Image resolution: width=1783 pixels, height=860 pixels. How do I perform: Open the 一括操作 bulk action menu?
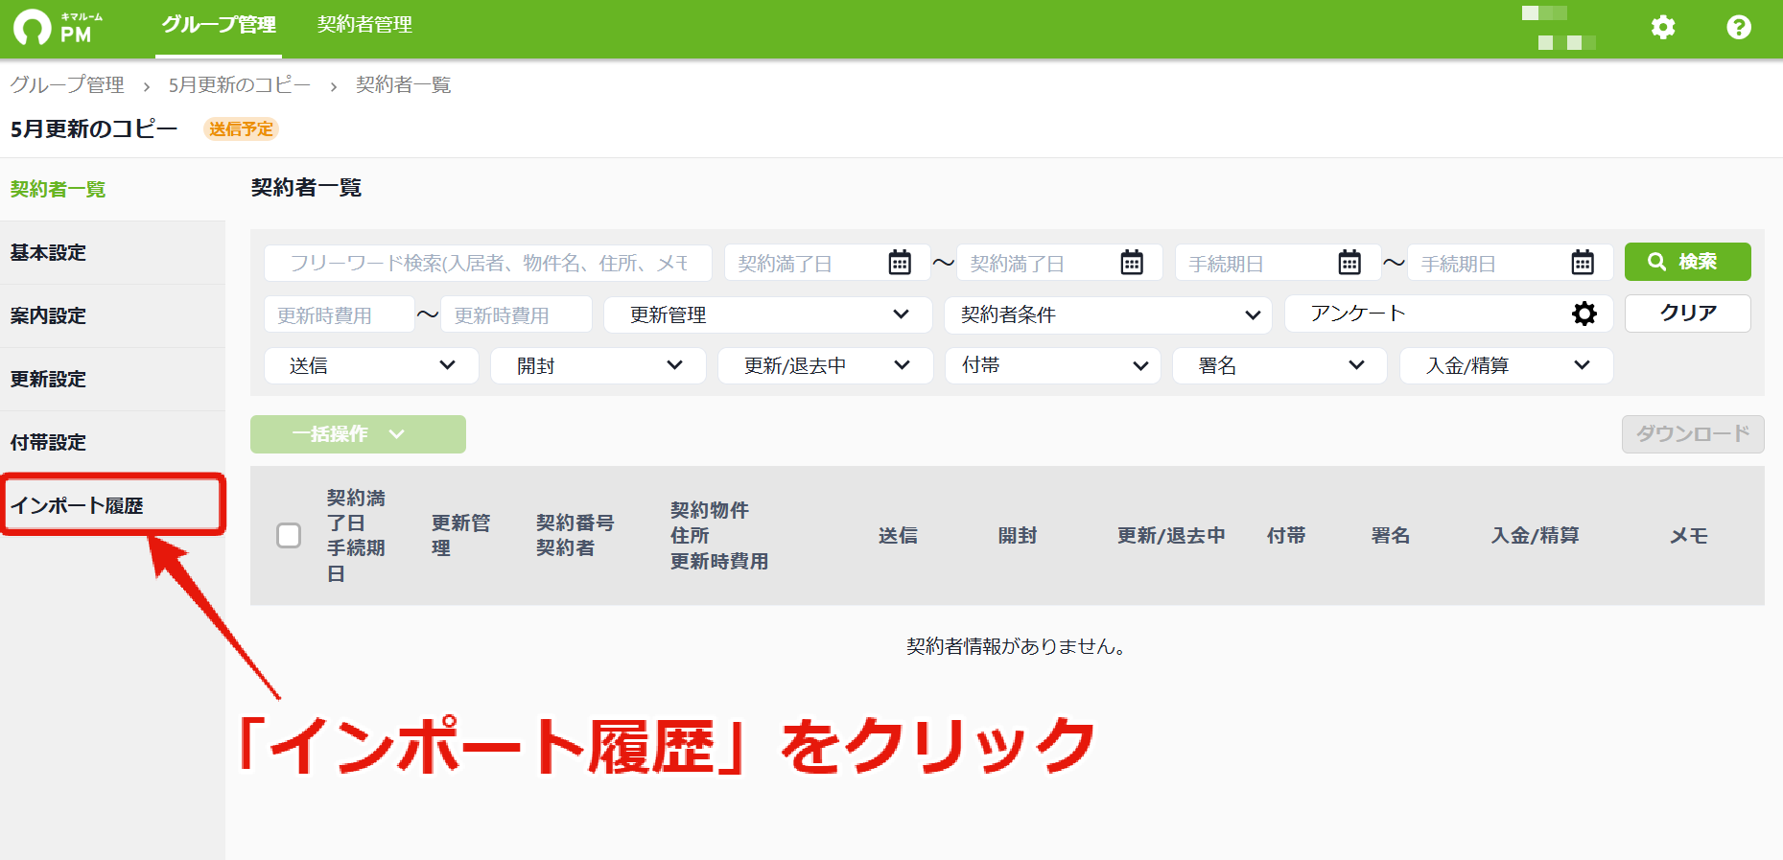[x=358, y=434]
